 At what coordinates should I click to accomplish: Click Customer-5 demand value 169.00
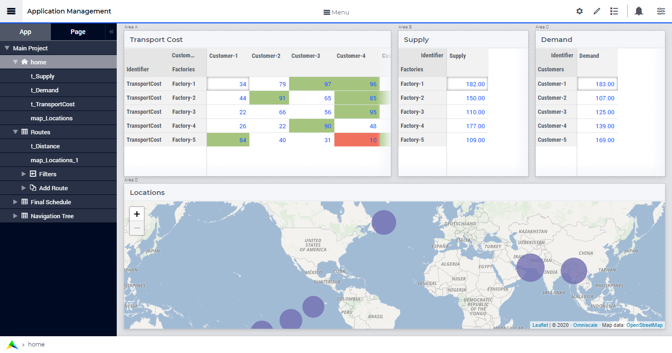[597, 140]
